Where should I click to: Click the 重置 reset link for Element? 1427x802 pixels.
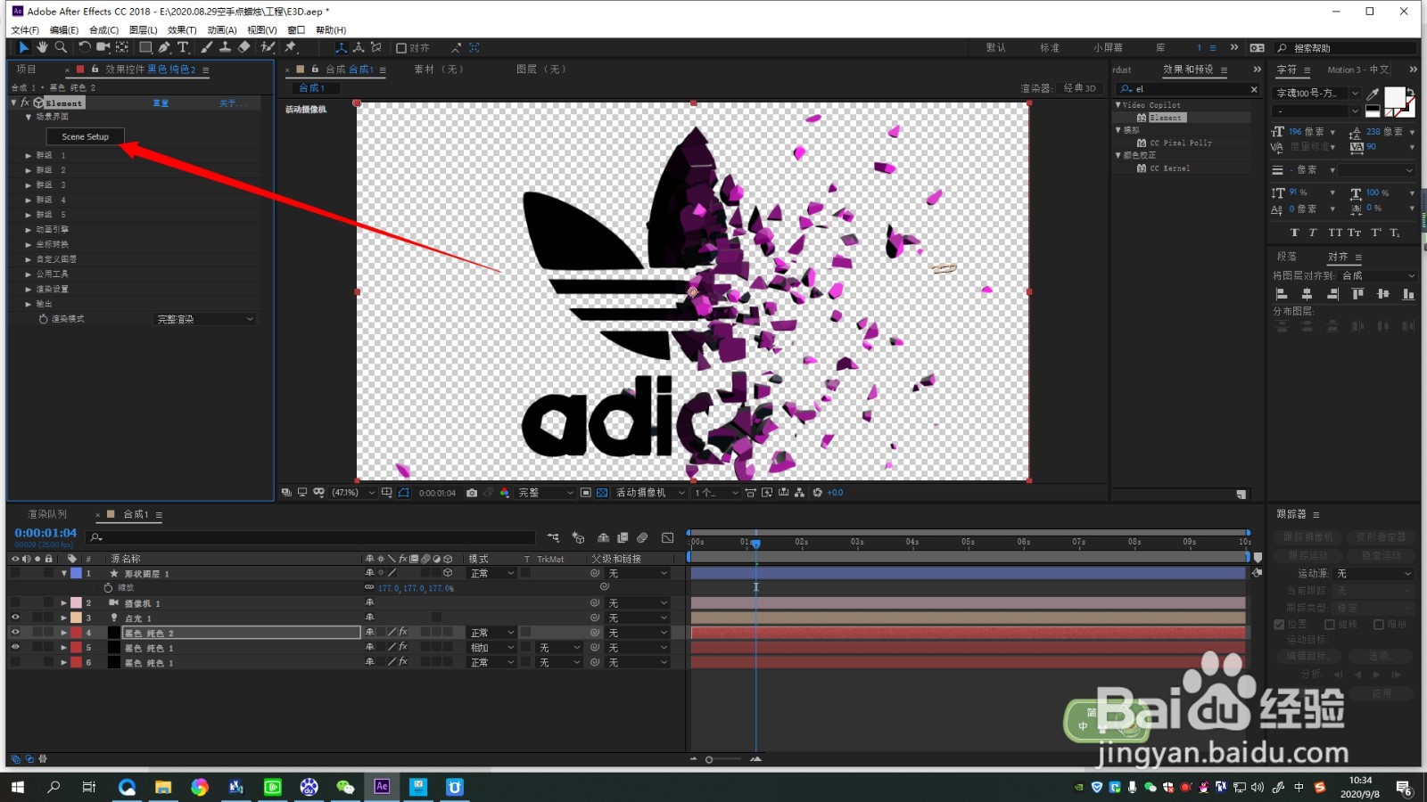pos(161,103)
